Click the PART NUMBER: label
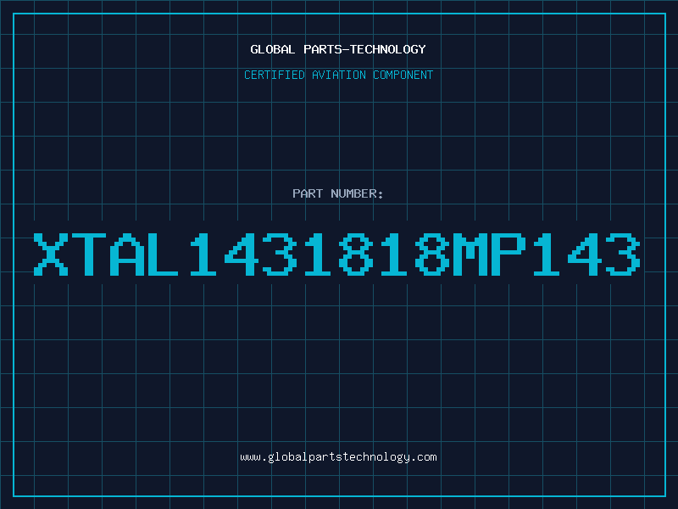 pos(338,193)
